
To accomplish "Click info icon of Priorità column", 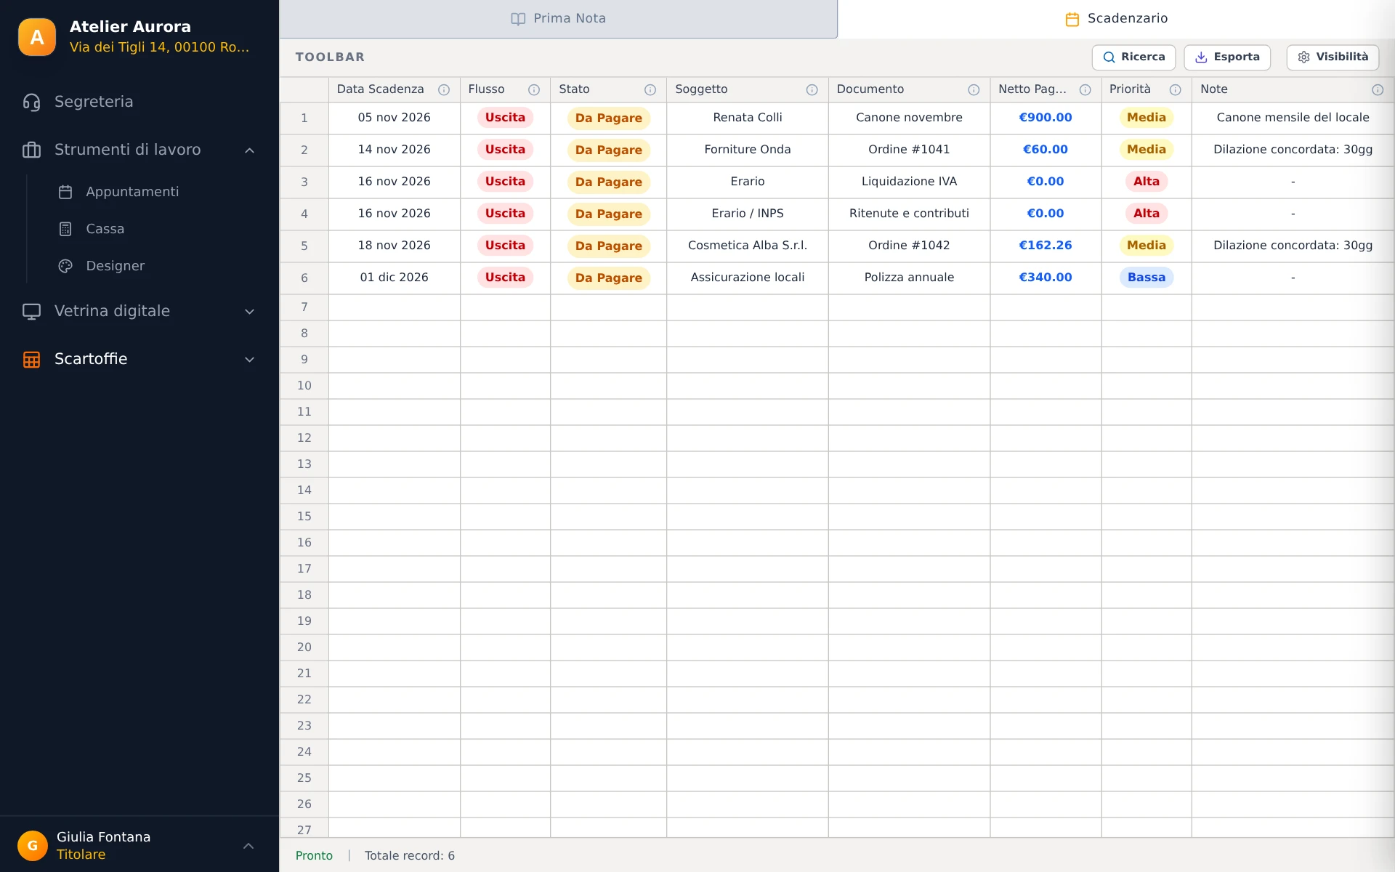I will 1176,89.
